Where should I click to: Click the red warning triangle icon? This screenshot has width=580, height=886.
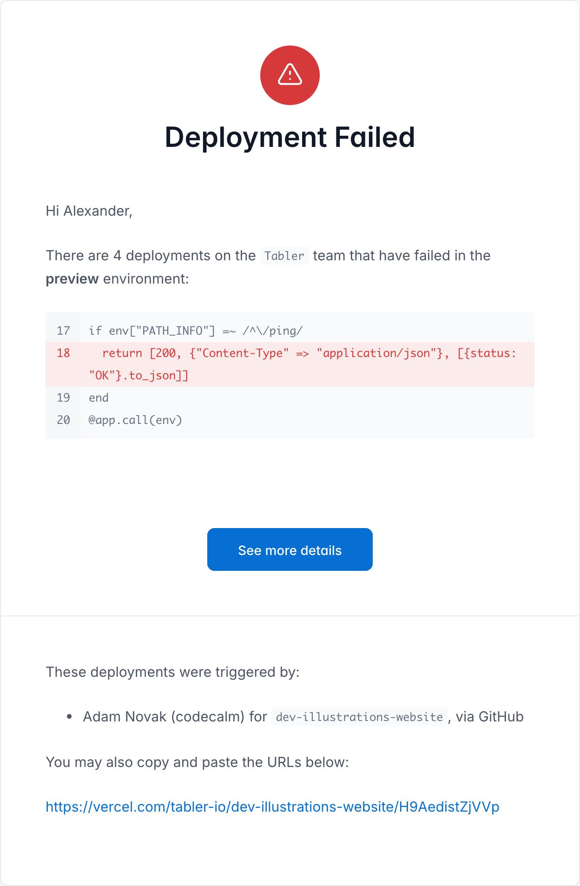(x=290, y=75)
